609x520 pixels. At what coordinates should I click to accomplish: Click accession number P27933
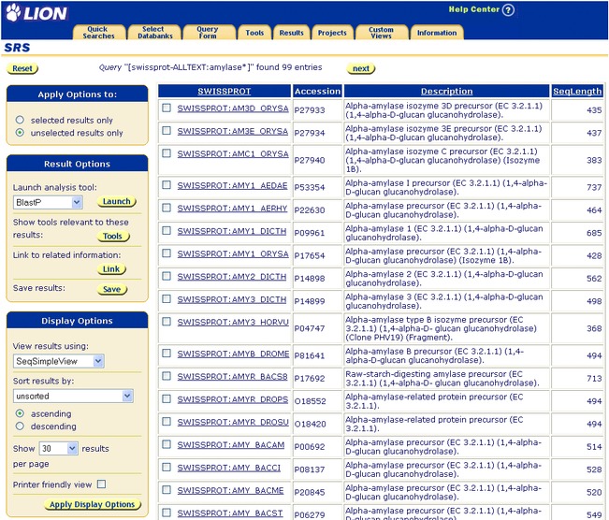pyautogui.click(x=309, y=110)
